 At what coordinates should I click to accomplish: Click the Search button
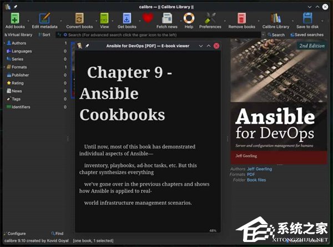276,34
